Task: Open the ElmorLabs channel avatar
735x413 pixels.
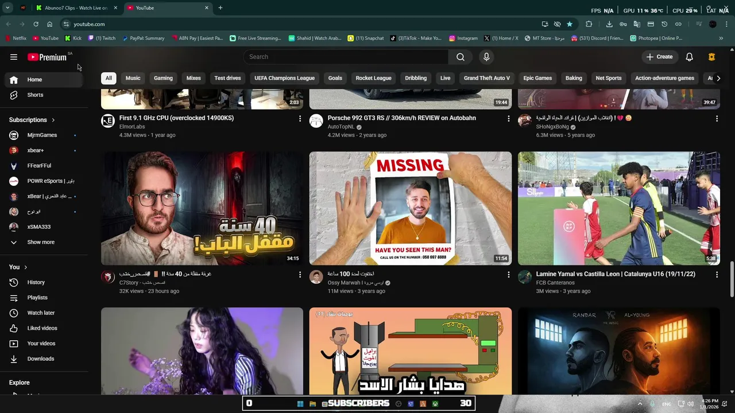Action: 108,120
